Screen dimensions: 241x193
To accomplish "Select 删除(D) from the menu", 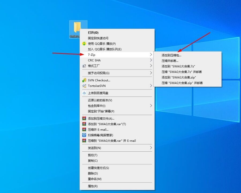I will (x=117, y=174).
